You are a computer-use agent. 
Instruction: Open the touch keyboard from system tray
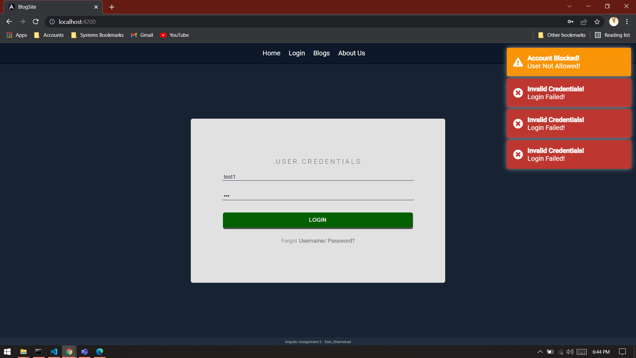[x=582, y=352]
